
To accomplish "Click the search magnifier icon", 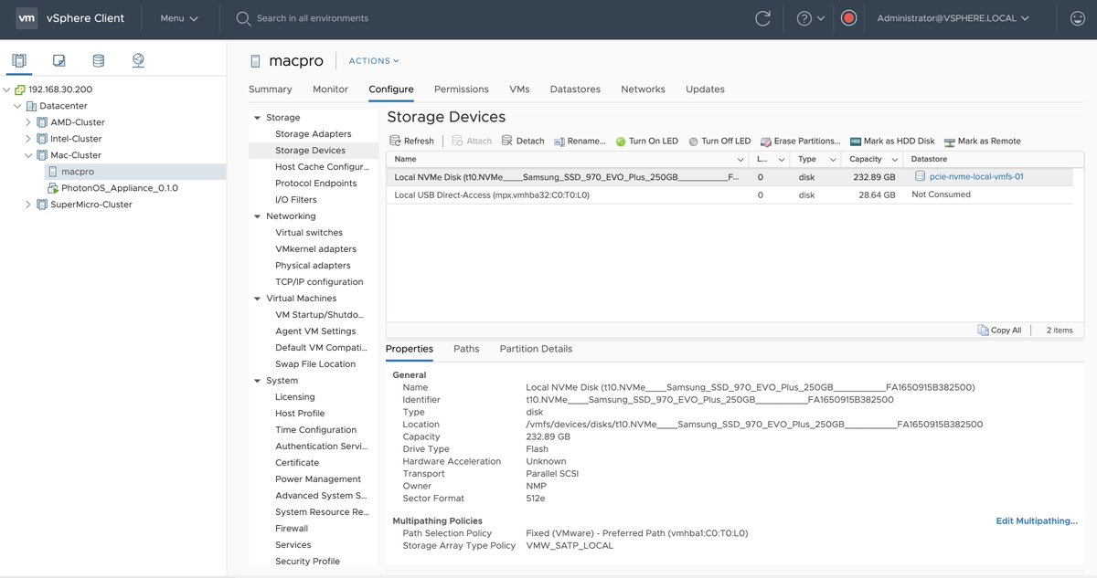I will pyautogui.click(x=243, y=18).
